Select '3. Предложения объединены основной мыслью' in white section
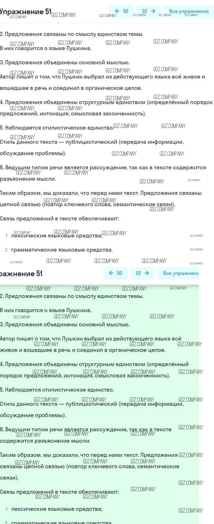The width and height of the screenshot is (214, 524). click(65, 62)
